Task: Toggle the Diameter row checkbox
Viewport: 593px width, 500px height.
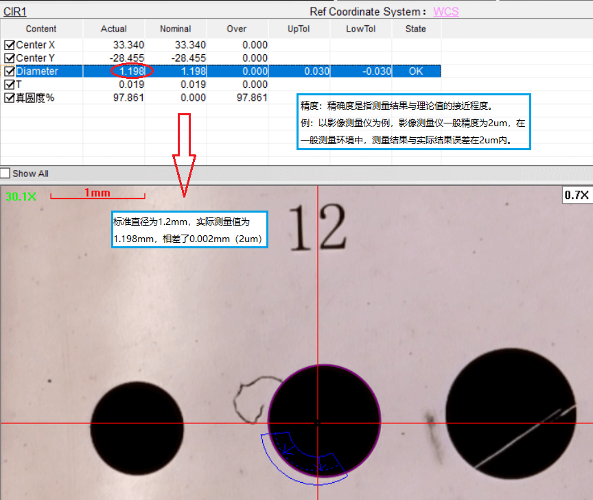Action: pyautogui.click(x=10, y=71)
